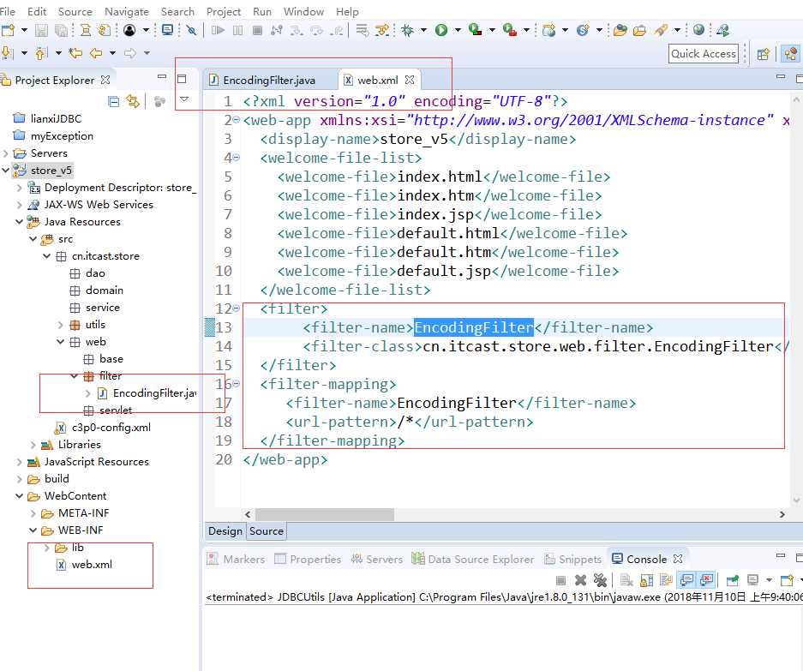Switch to the EncodingFilter.java editor tab
Image resolution: width=803 pixels, height=671 pixels.
tap(269, 80)
